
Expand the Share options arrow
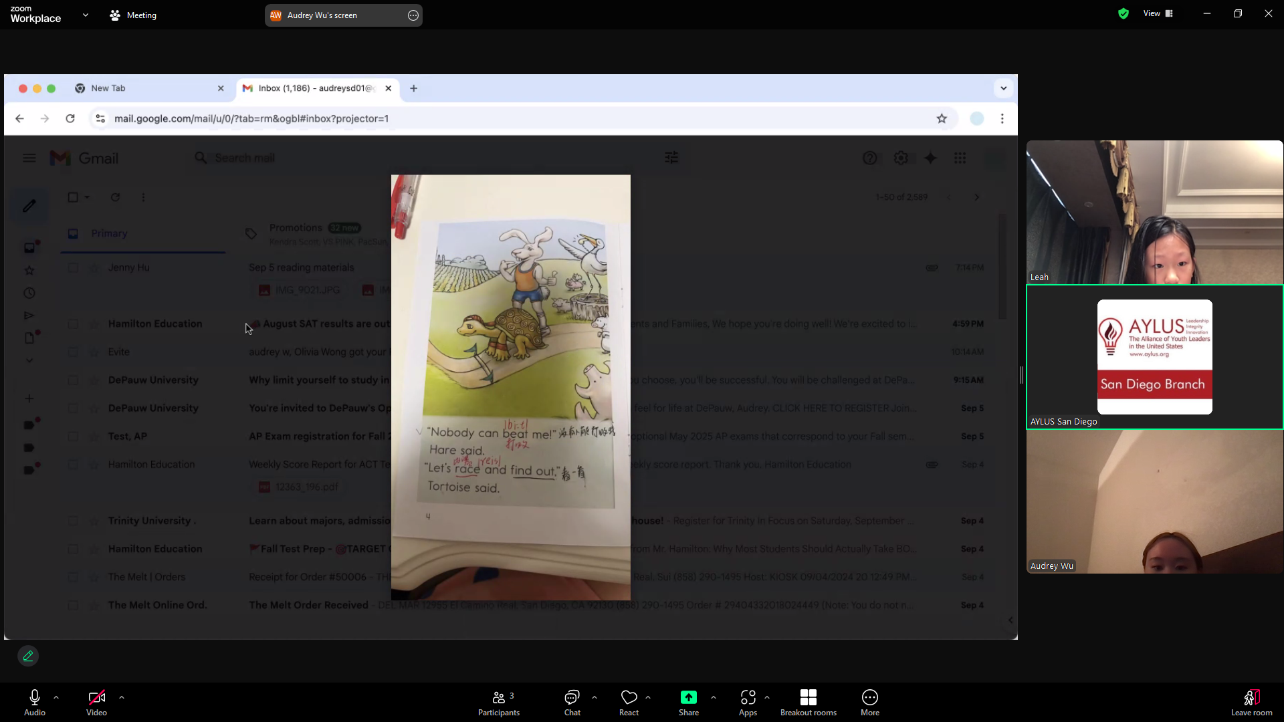(x=714, y=697)
